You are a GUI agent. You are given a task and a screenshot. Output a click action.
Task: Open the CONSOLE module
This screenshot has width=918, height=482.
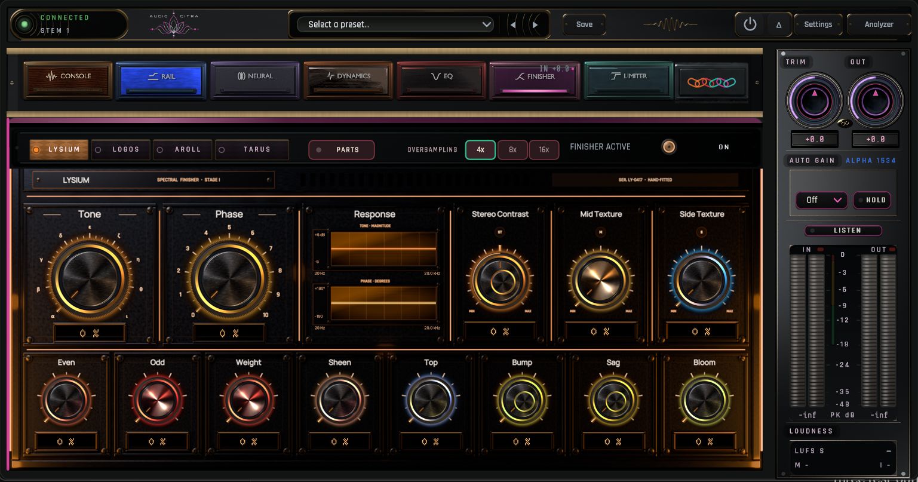(x=68, y=79)
